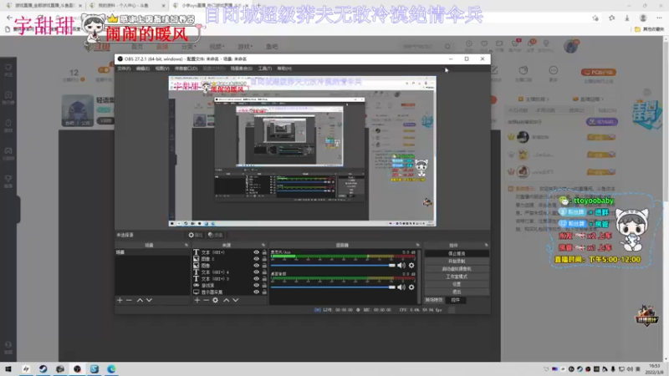Open the 场景集合(S) menu in OBS
The image size is (669, 376).
241,69
